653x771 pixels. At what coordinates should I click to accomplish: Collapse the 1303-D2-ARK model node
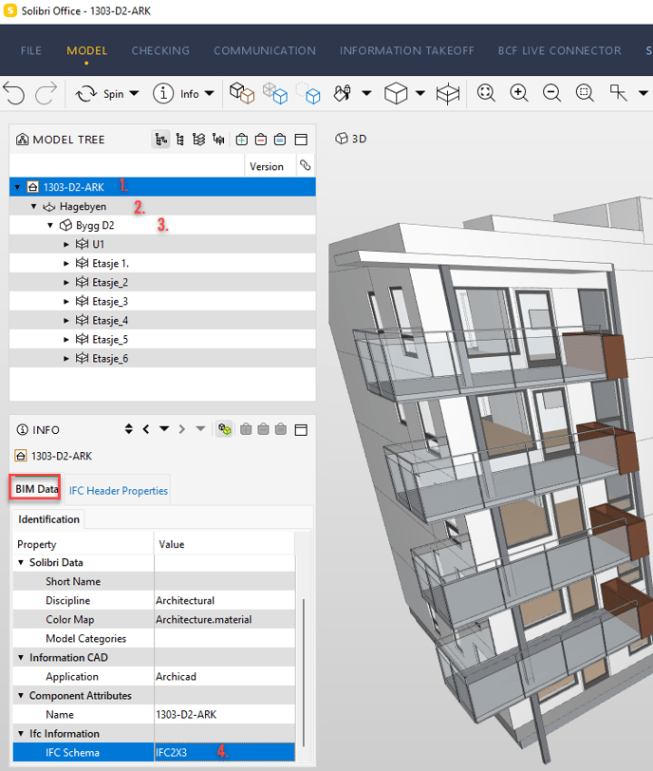click(x=18, y=187)
